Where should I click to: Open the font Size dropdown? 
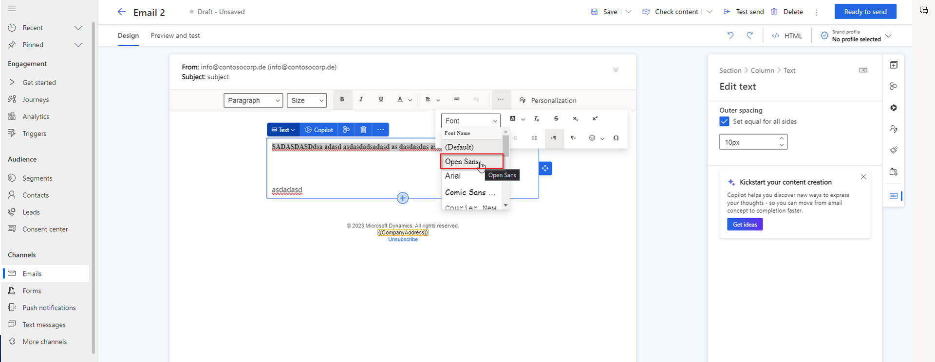pyautogui.click(x=307, y=101)
